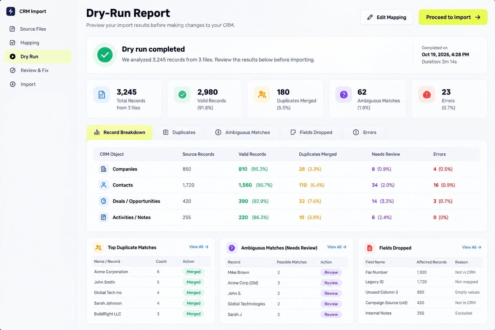
Task: Click the Deals / Opportunities dollar icon
Action: pyautogui.click(x=103, y=201)
